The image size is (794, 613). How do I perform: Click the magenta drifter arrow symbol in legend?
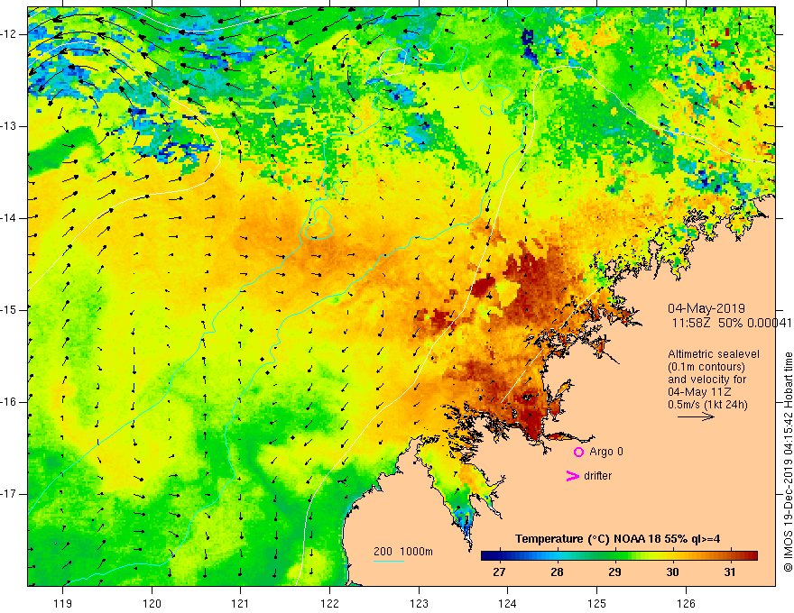click(x=572, y=476)
